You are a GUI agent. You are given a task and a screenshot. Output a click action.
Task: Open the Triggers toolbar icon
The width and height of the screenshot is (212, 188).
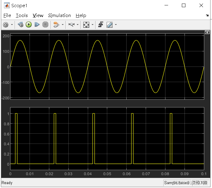(101, 24)
